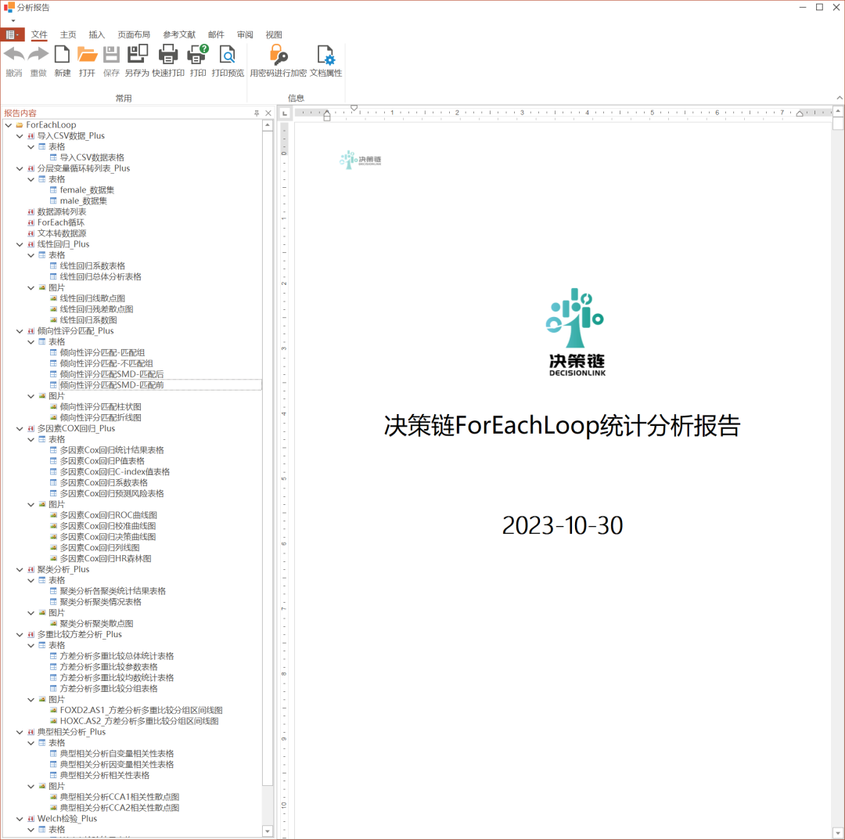
Task: Click the ruler tab-stop selector box
Action: tap(285, 114)
